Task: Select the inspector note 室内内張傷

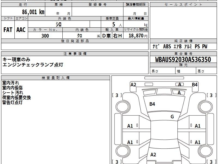Action: tap(12, 88)
